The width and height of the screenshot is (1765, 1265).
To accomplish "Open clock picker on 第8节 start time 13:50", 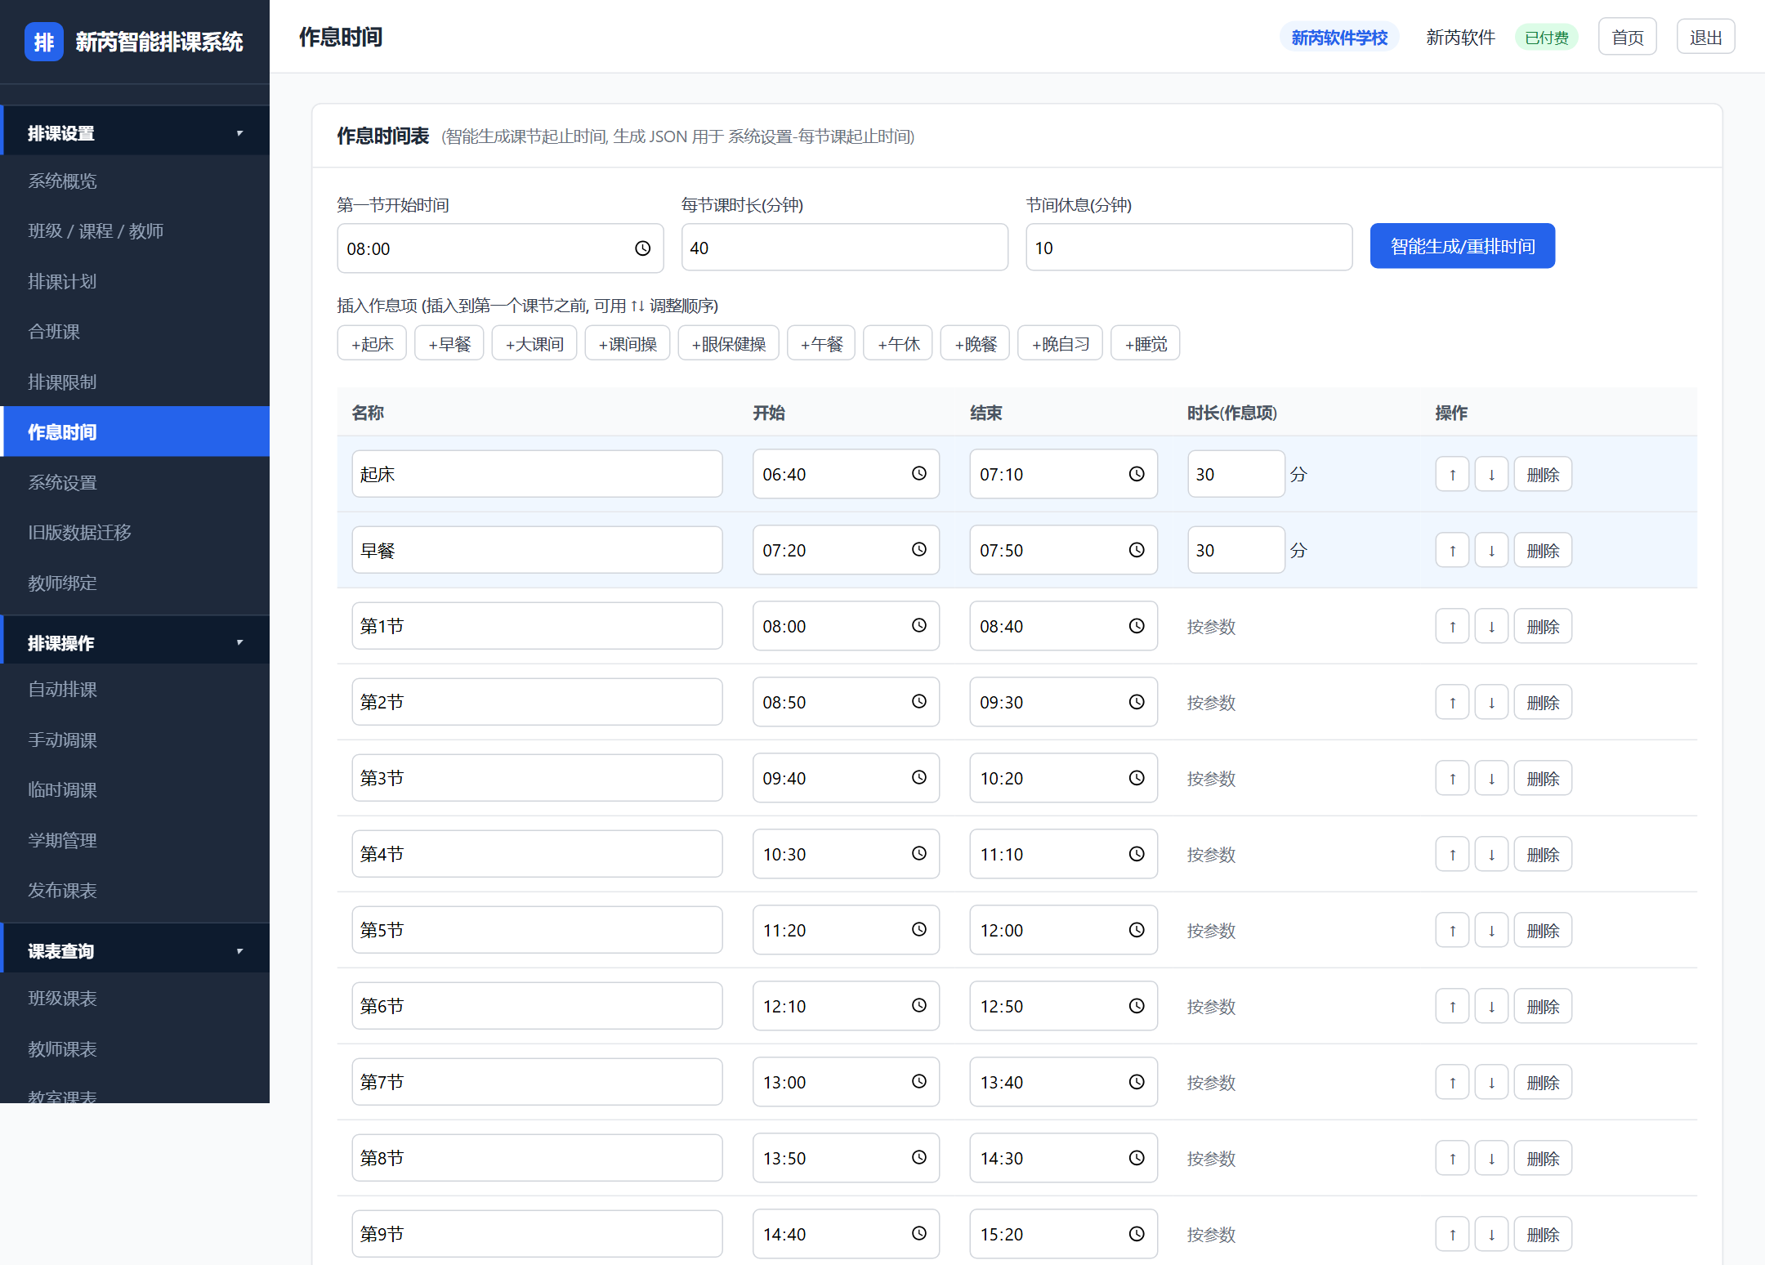I will [919, 1158].
